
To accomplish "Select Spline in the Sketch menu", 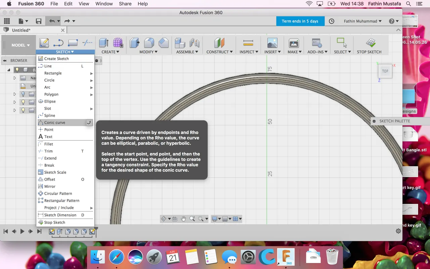I will tap(65, 115).
